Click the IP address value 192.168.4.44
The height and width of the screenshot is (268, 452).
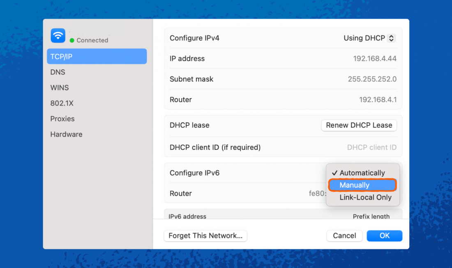click(x=375, y=58)
